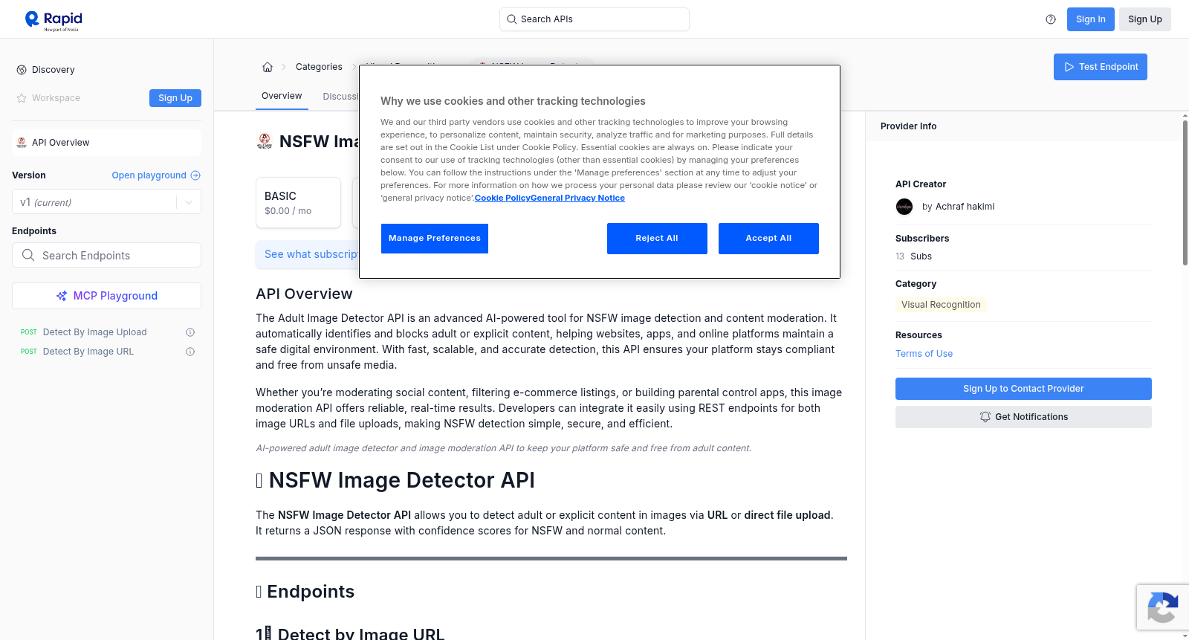Click the 13 Subs subscriber count
Screen dimensions: 1189x640
pos(913,256)
